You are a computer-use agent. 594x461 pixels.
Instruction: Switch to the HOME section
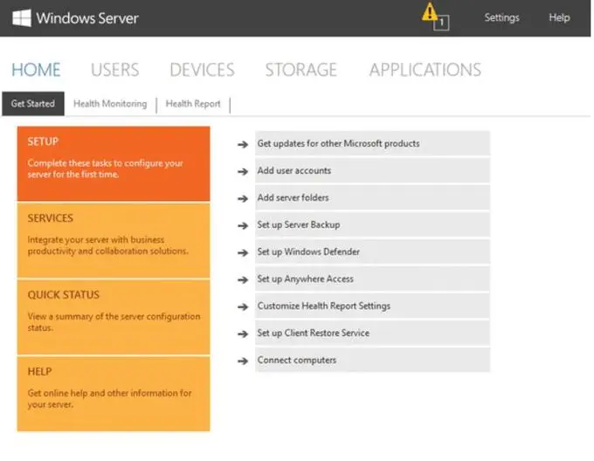(36, 70)
